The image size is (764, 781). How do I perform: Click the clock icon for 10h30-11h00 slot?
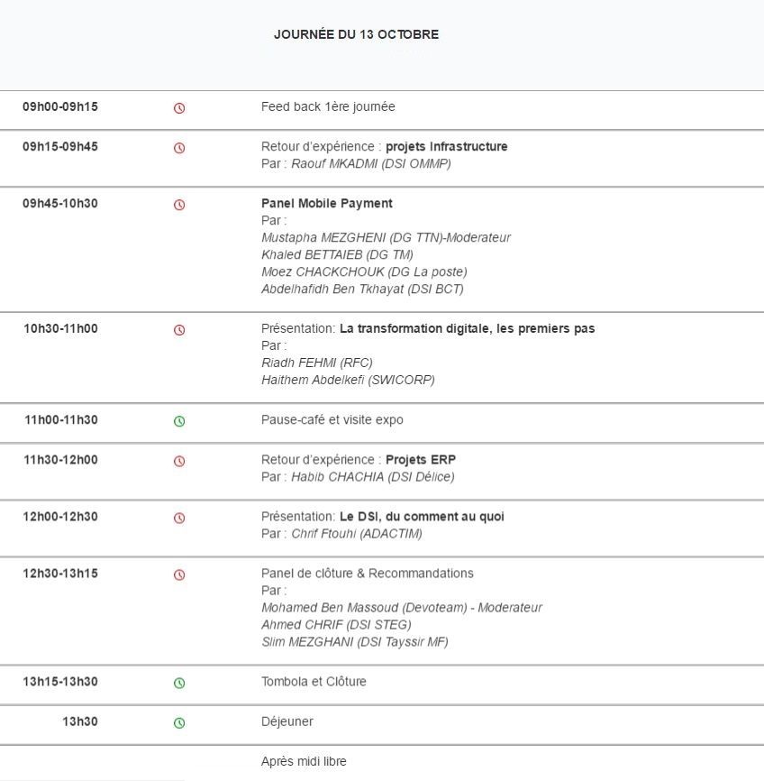[x=179, y=330]
